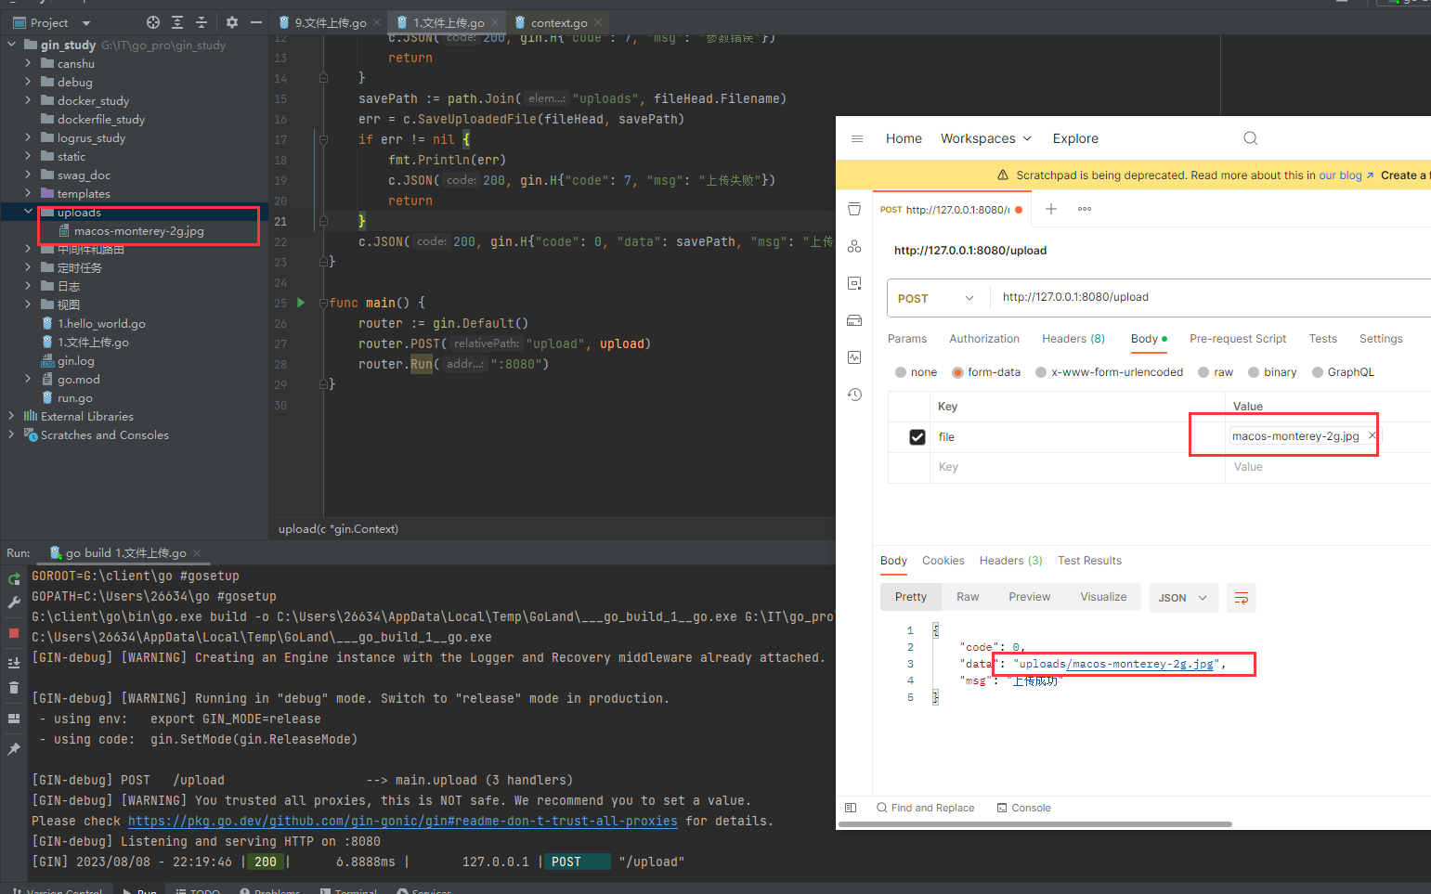Open the POST method dropdown
Viewport: 1431px width, 894px height.
[935, 298]
